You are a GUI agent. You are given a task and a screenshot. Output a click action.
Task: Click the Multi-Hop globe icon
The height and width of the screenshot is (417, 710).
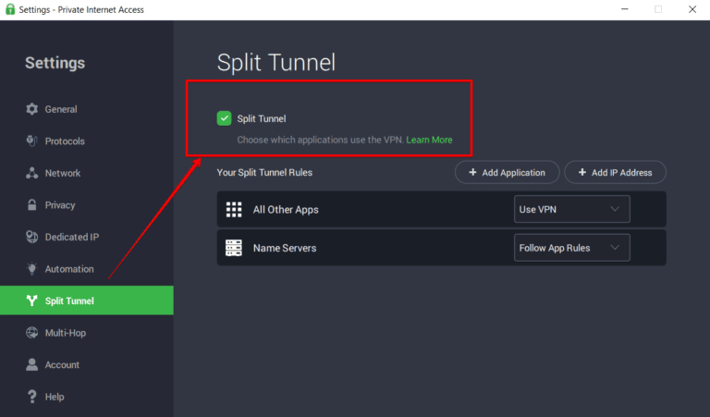[31, 333]
